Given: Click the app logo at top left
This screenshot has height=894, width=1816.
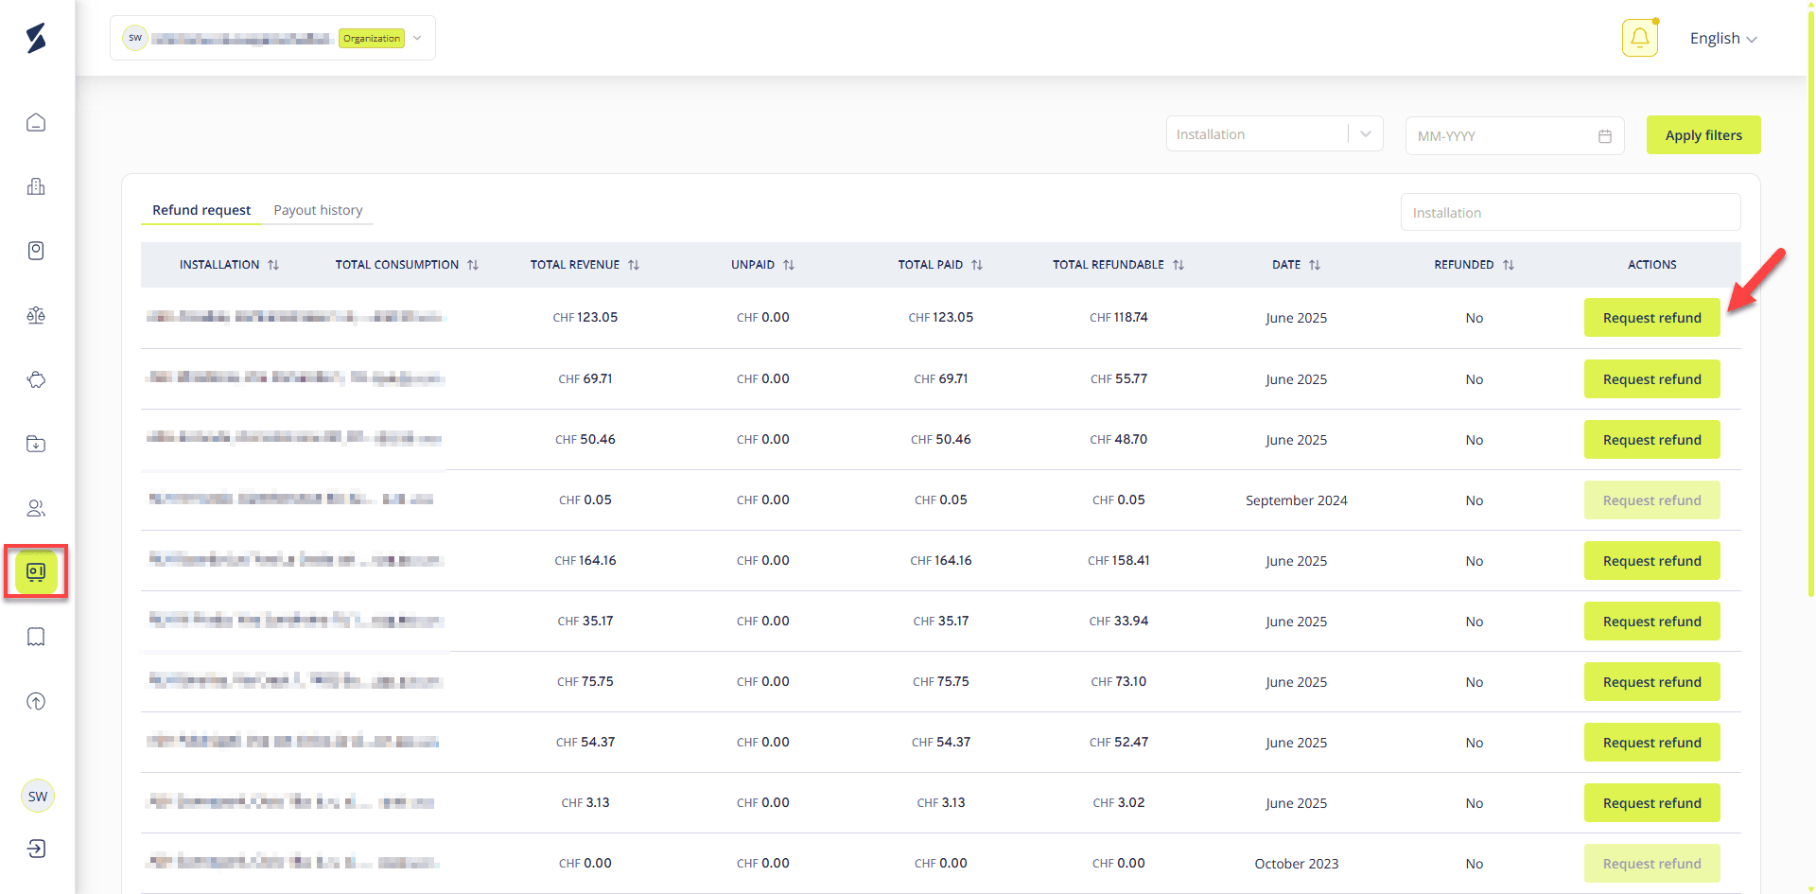Looking at the screenshot, I should tap(36, 38).
